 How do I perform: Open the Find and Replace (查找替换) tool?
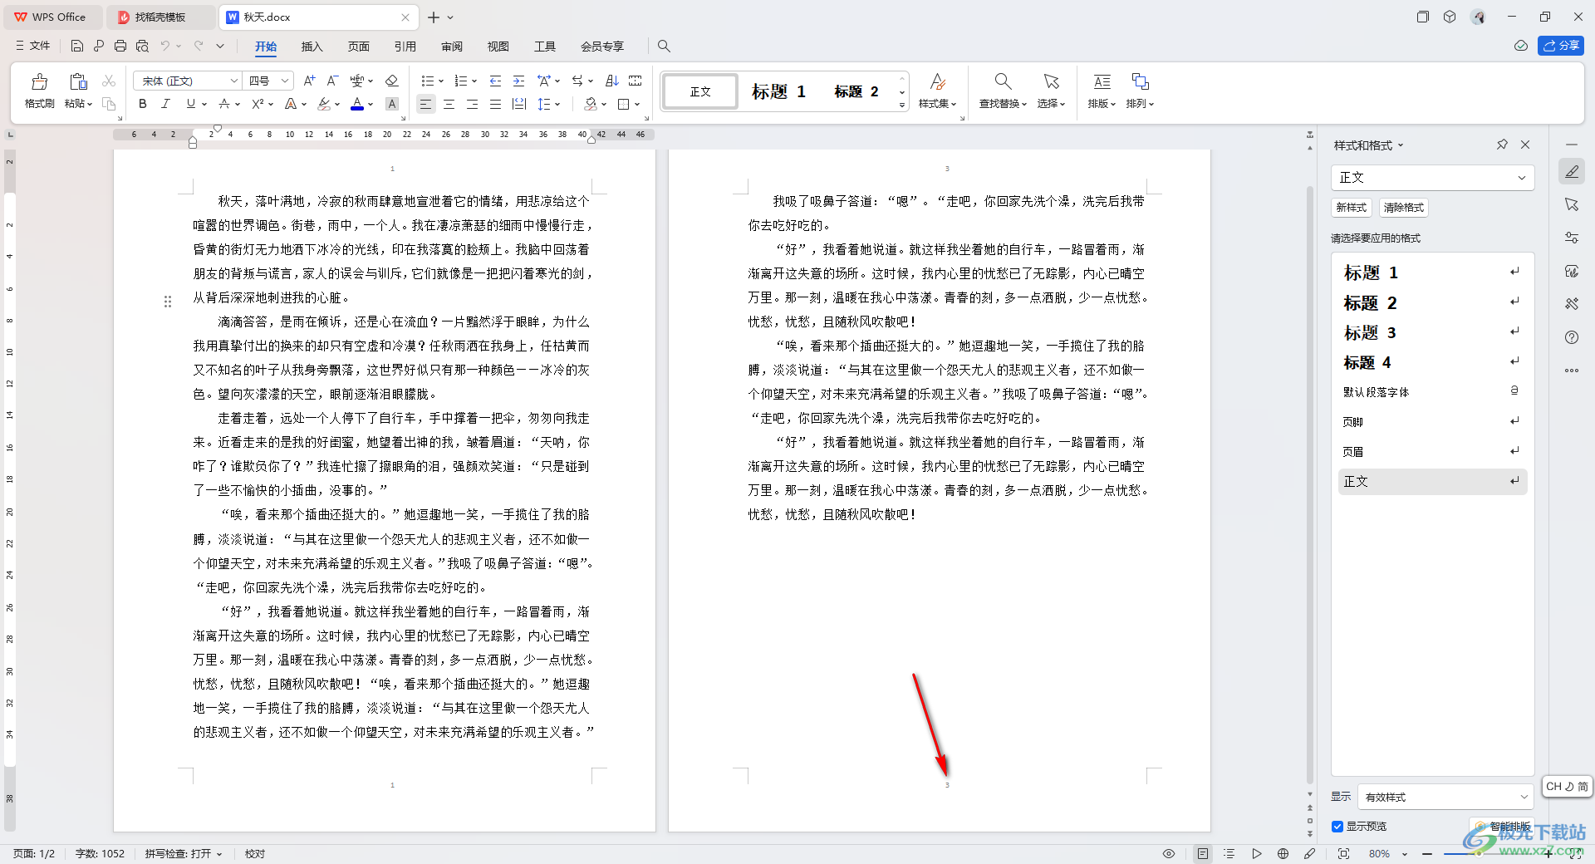coord(1003,90)
